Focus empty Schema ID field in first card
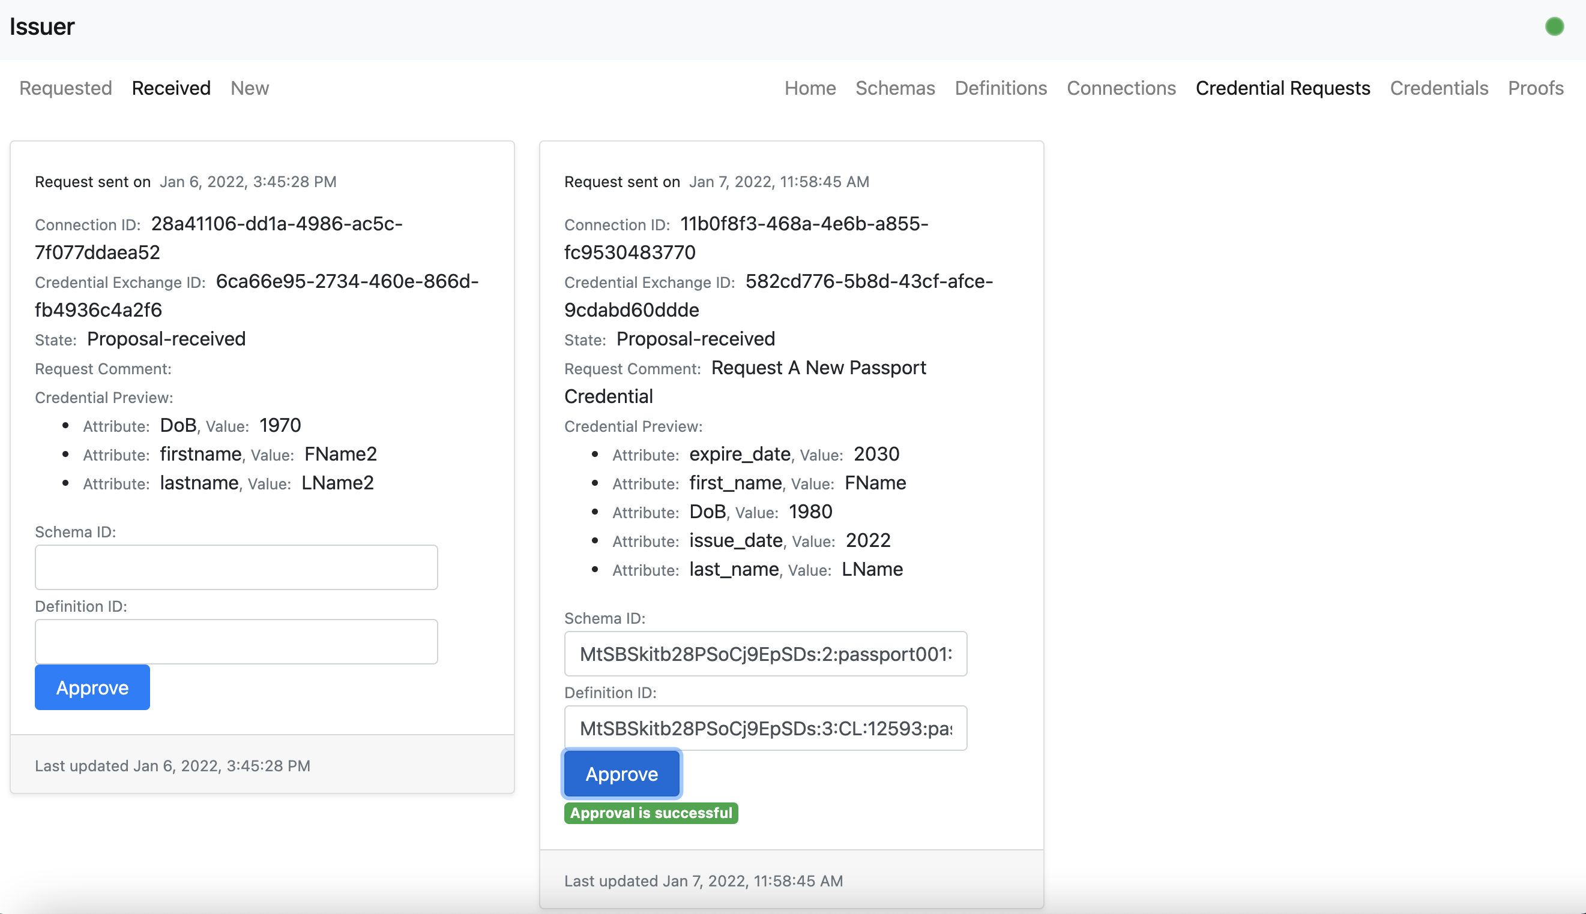 [237, 567]
